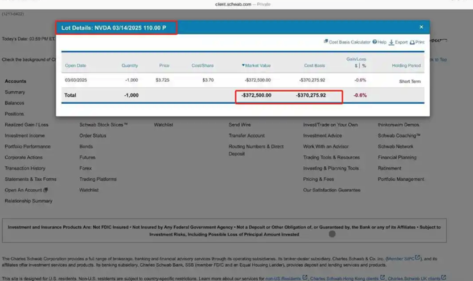Click the non-US Residents link
Image resolution: width=473 pixels, height=281 pixels.
pos(283,279)
